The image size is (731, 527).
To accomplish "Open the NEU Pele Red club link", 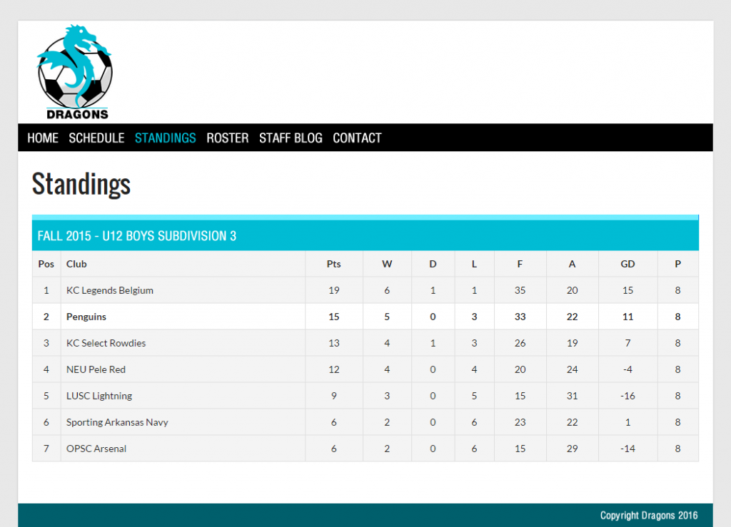I will (96, 369).
